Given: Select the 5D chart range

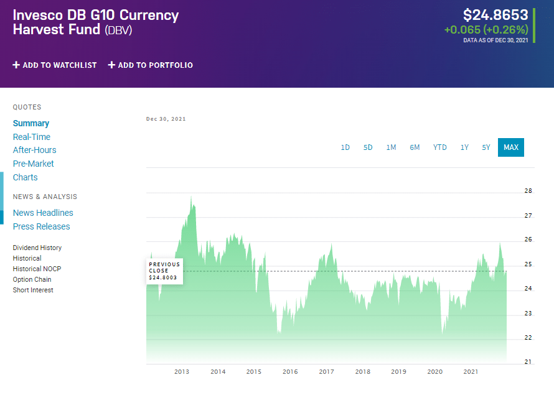Looking at the screenshot, I should [x=368, y=147].
